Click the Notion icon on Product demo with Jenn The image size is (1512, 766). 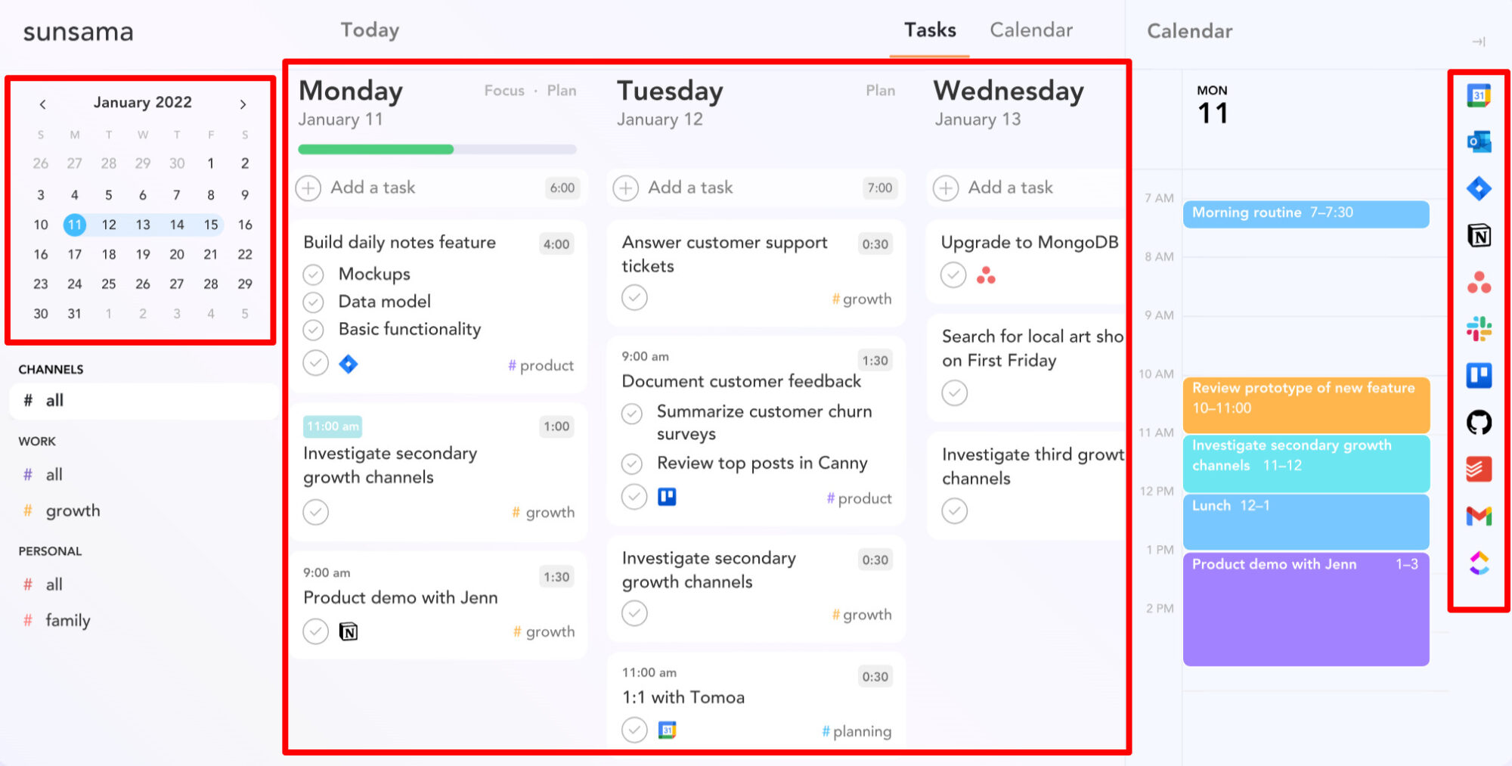tap(349, 631)
